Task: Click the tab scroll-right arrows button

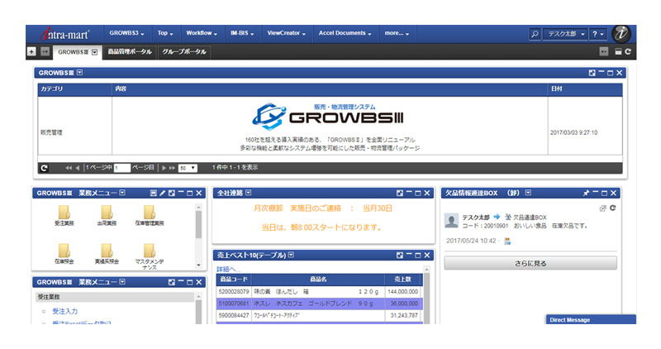Action: point(604,51)
